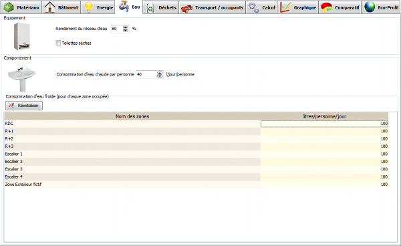The width and height of the screenshot is (401, 246).
Task: Open Transport / occupants tab
Action: (x=212, y=7)
